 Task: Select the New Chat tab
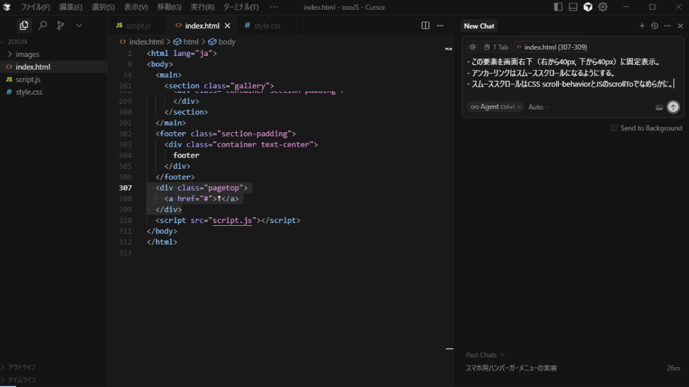point(479,26)
